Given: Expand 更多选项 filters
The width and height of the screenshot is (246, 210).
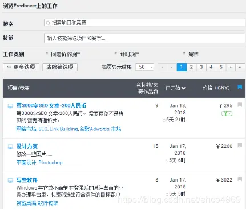Looking at the screenshot, I should [x=21, y=67].
